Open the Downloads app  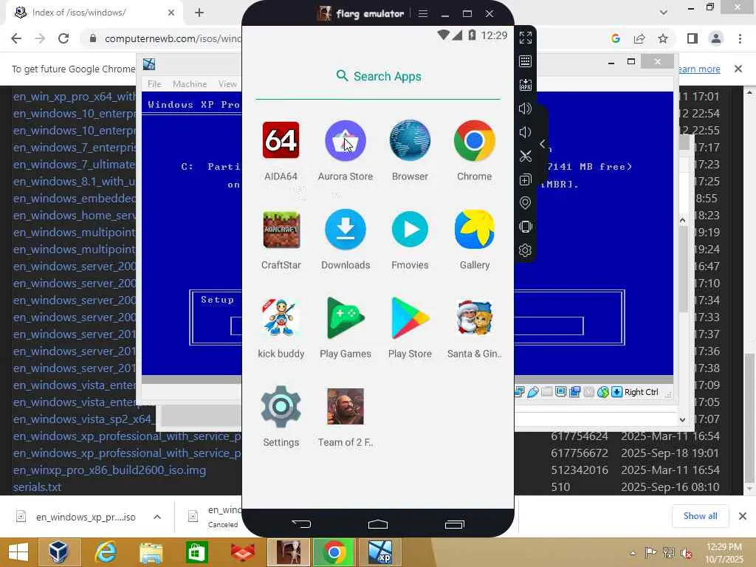pos(346,230)
